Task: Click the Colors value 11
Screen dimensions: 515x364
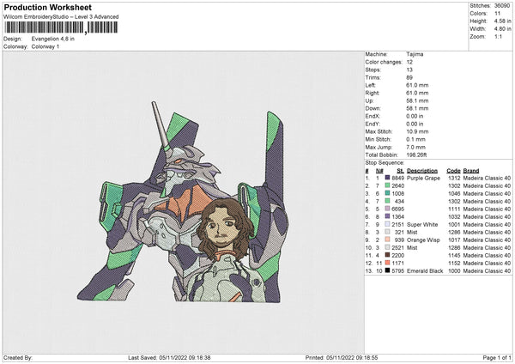Action: [497, 14]
